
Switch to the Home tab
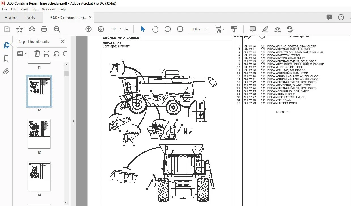(x=10, y=17)
